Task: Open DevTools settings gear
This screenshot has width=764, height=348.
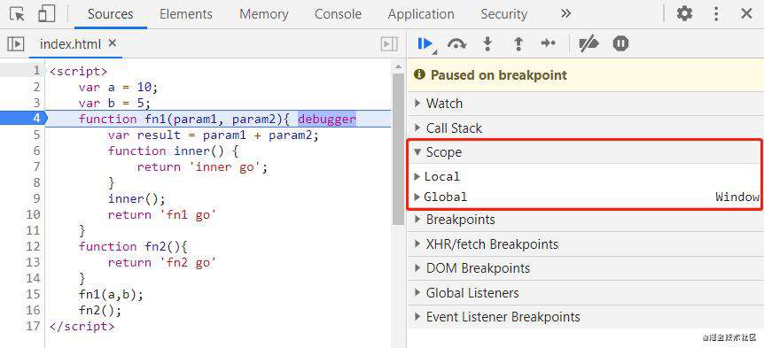Action: coord(684,13)
